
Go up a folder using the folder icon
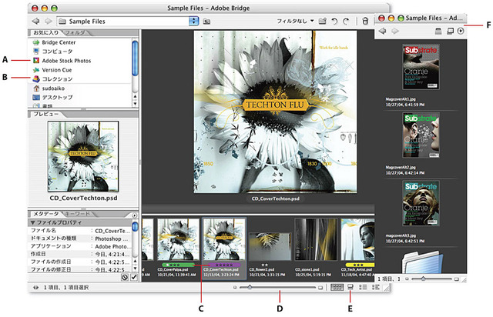(x=206, y=22)
